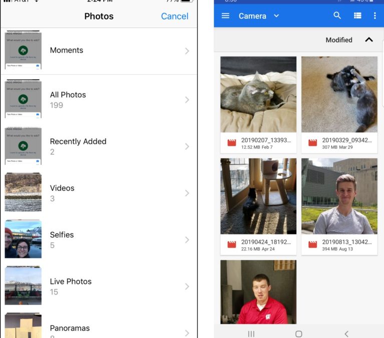Screen dimensions: 384x338
Task: Tap the Recently Added album thumbnail
Action: pos(23,146)
